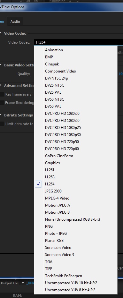Select GoPro CineForm codec
The width and height of the screenshot is (123, 298).
76,156
